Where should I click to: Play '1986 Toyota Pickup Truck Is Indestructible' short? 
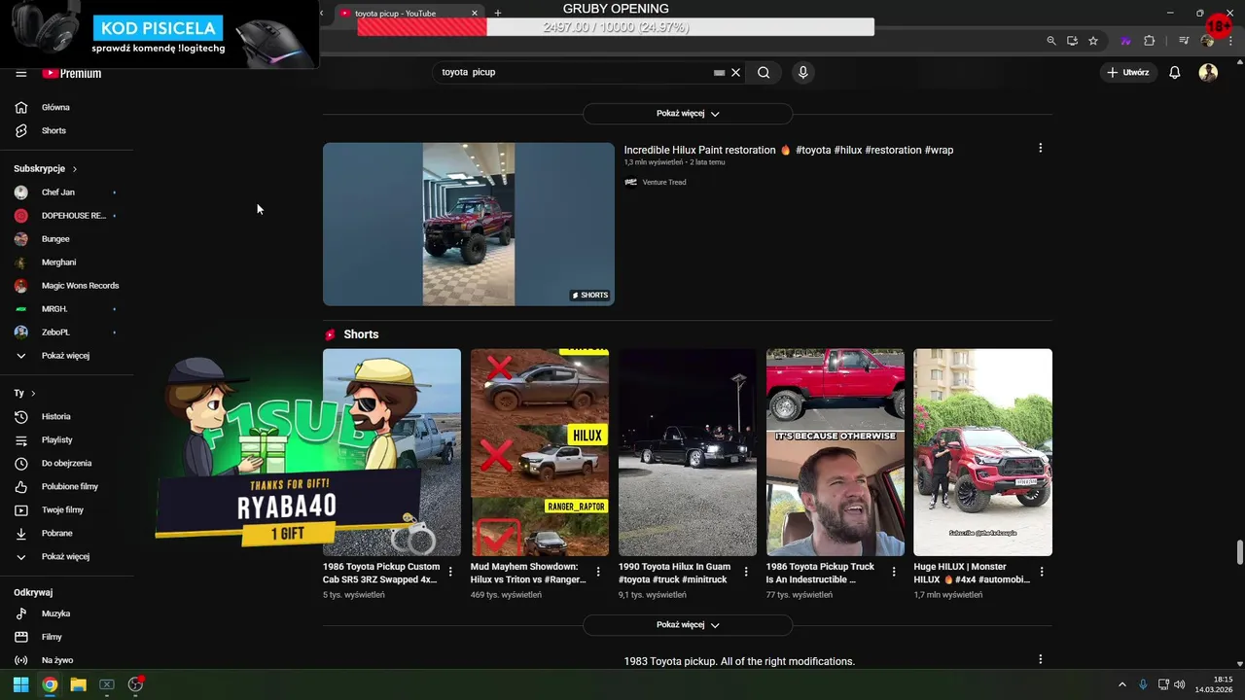click(x=836, y=452)
